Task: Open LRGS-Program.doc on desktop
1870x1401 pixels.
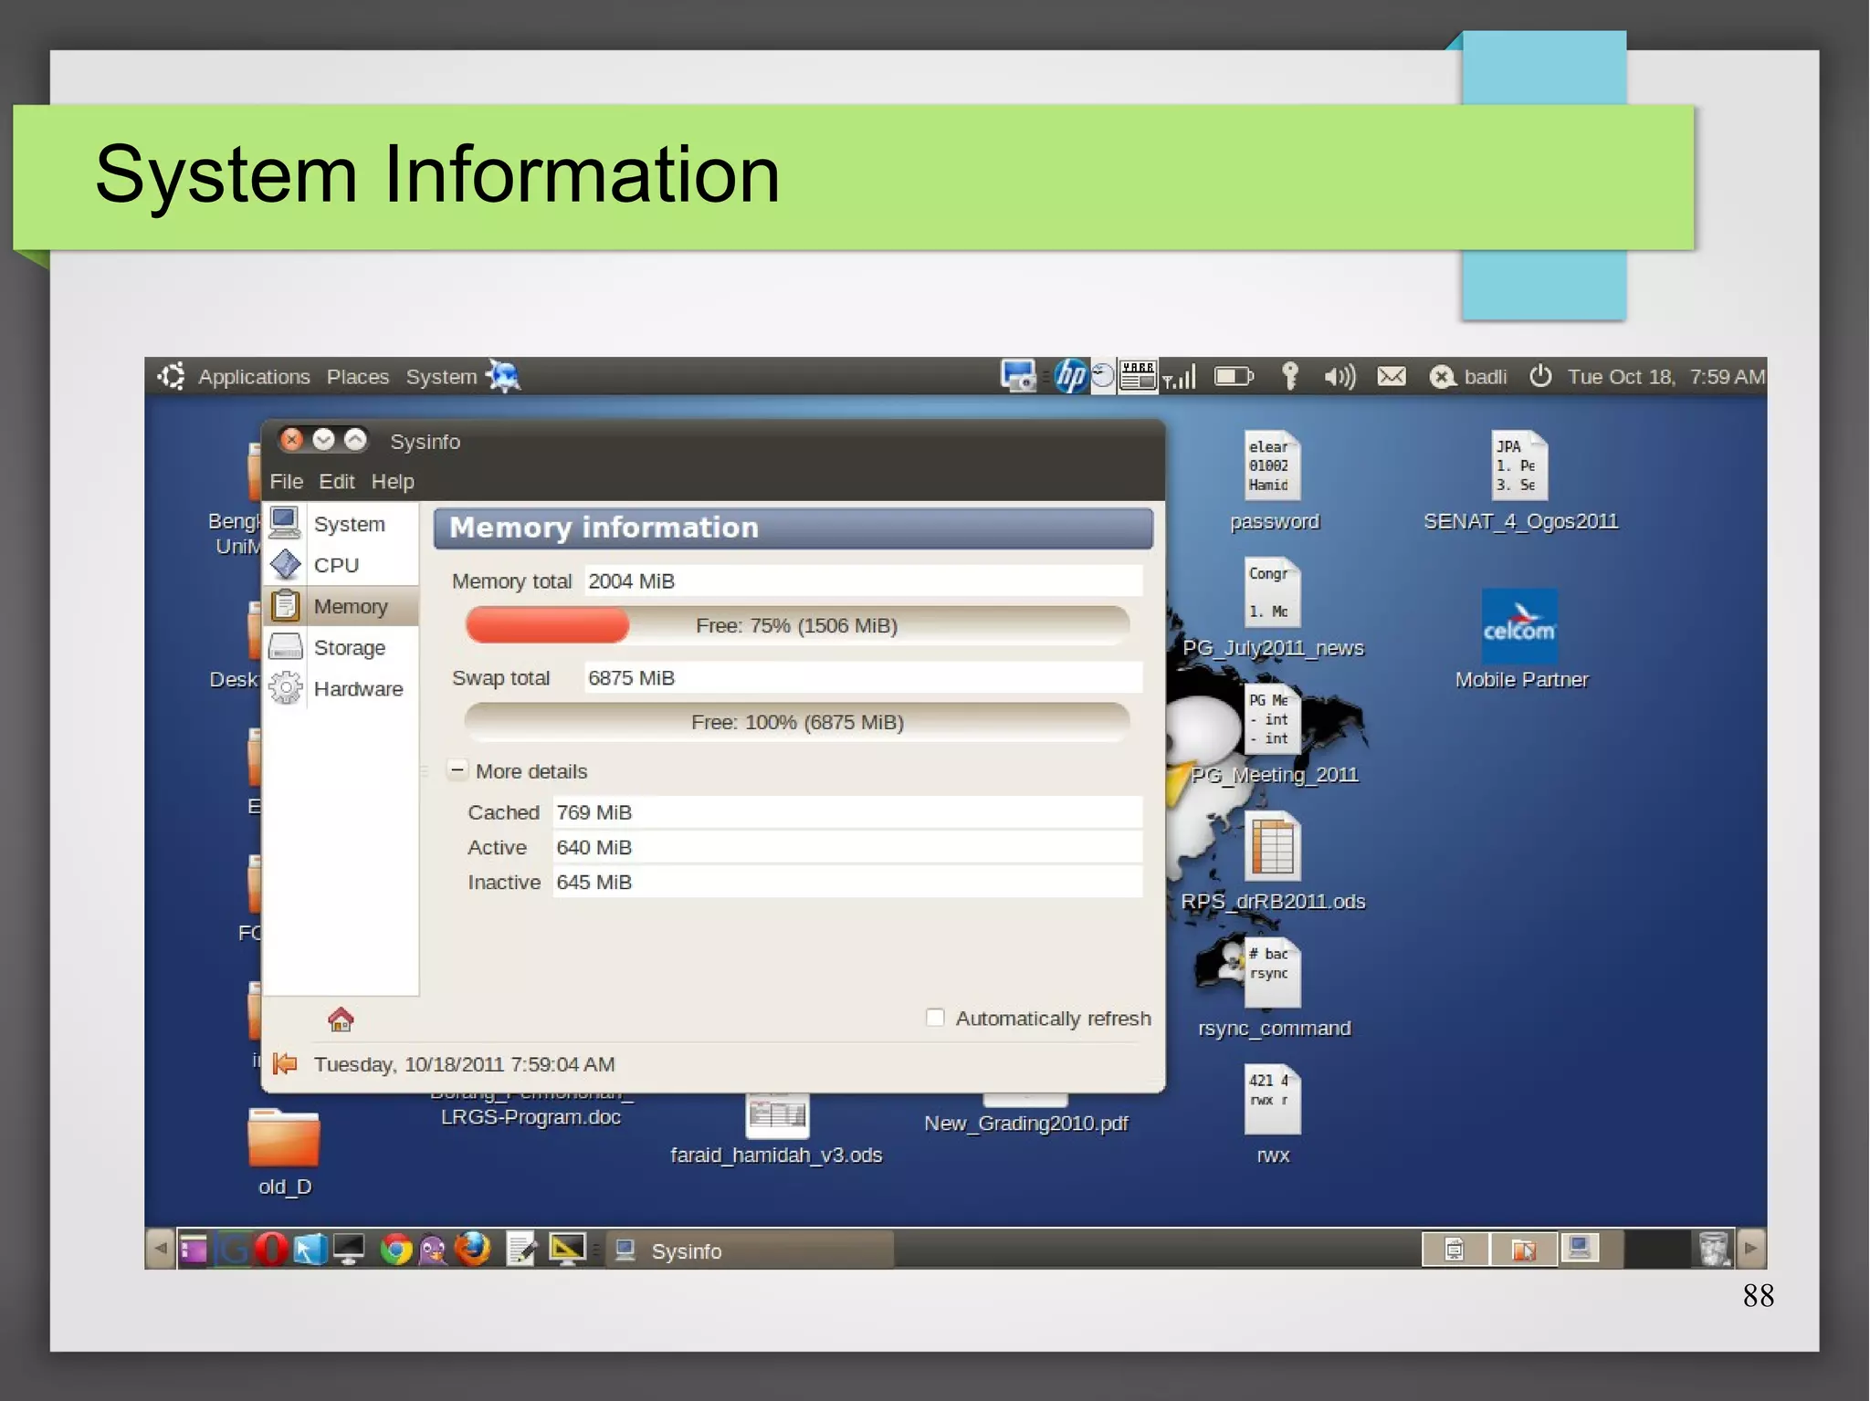Action: (531, 1117)
